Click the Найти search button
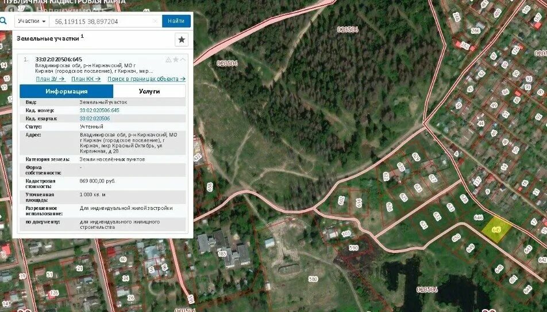The height and width of the screenshot is (312, 547). click(176, 21)
